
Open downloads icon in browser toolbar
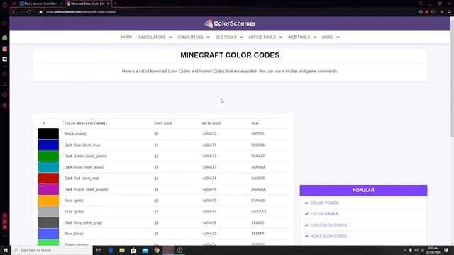[x=441, y=12]
